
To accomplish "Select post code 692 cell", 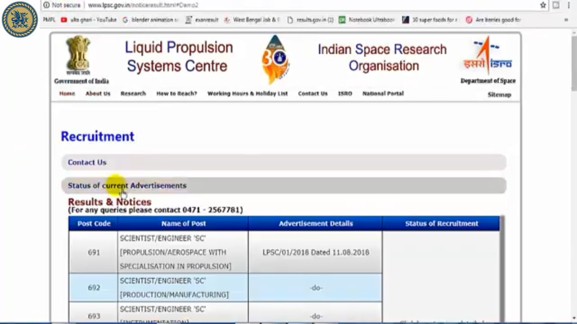I will [x=94, y=288].
